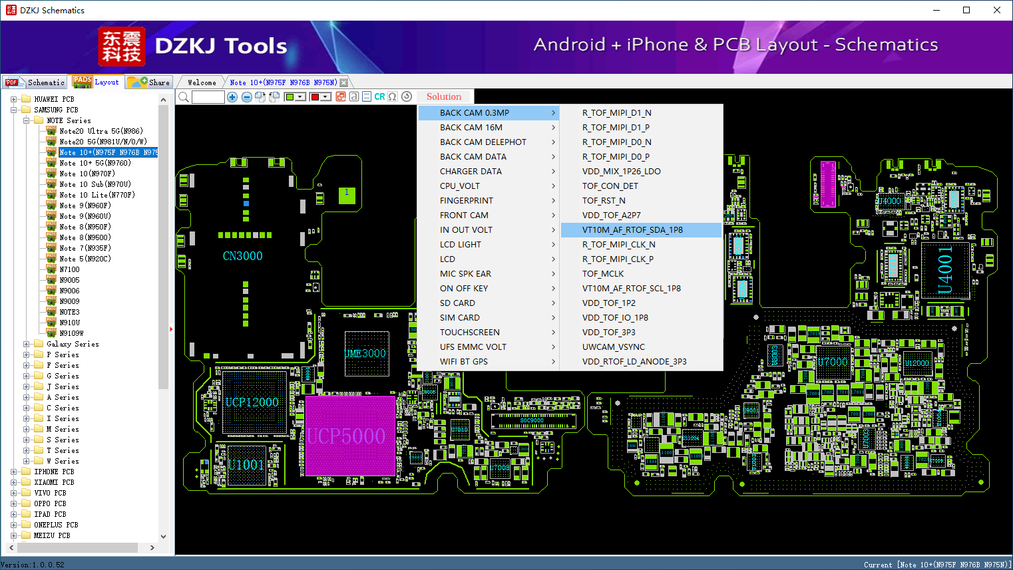
Task: Open the green color dropdown
Action: [300, 97]
